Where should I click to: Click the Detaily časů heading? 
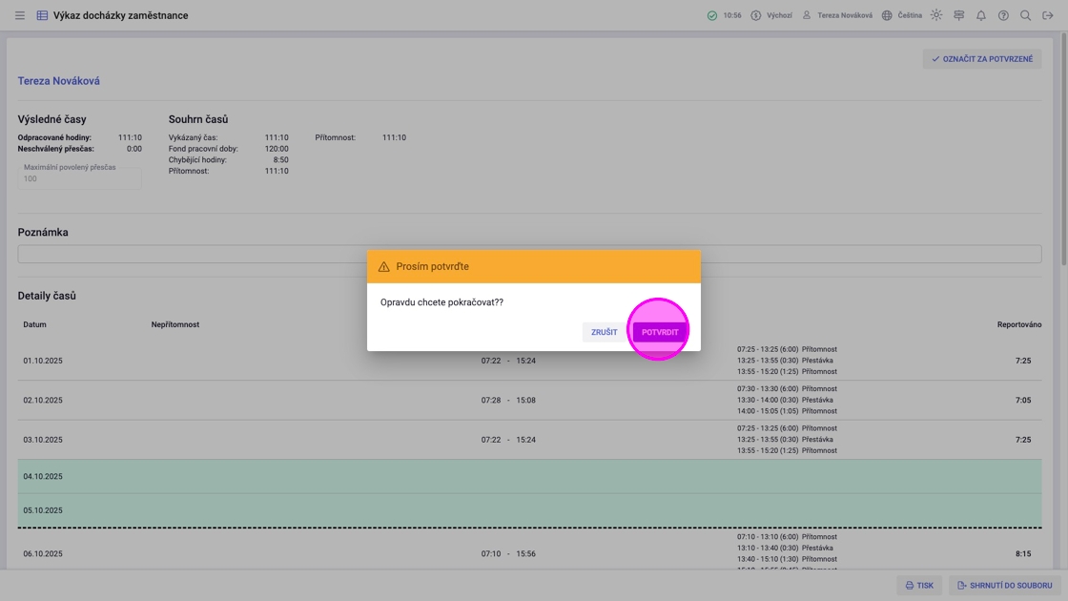click(47, 296)
